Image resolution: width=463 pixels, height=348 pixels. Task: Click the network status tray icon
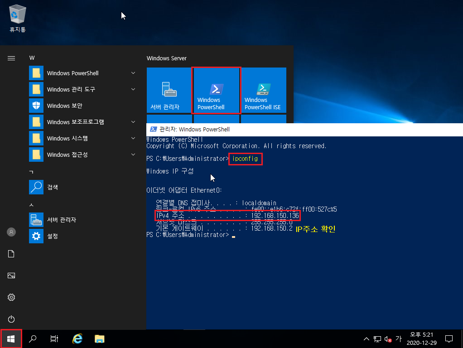coord(377,339)
